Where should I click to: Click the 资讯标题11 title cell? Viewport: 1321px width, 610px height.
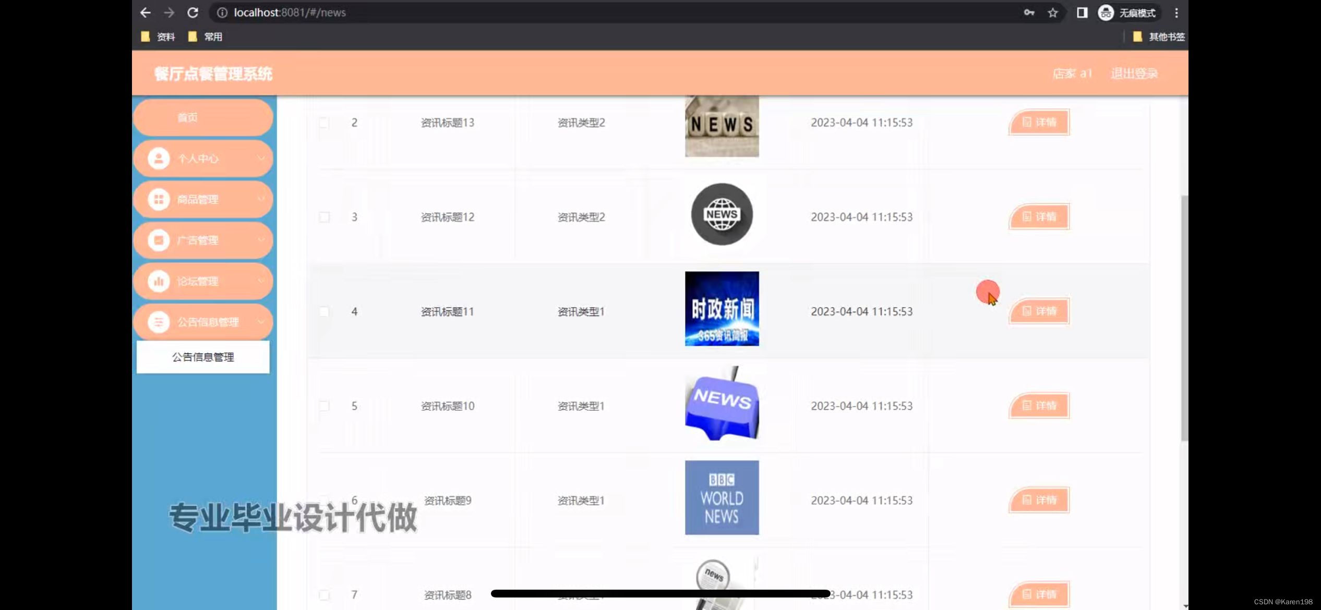pos(448,311)
